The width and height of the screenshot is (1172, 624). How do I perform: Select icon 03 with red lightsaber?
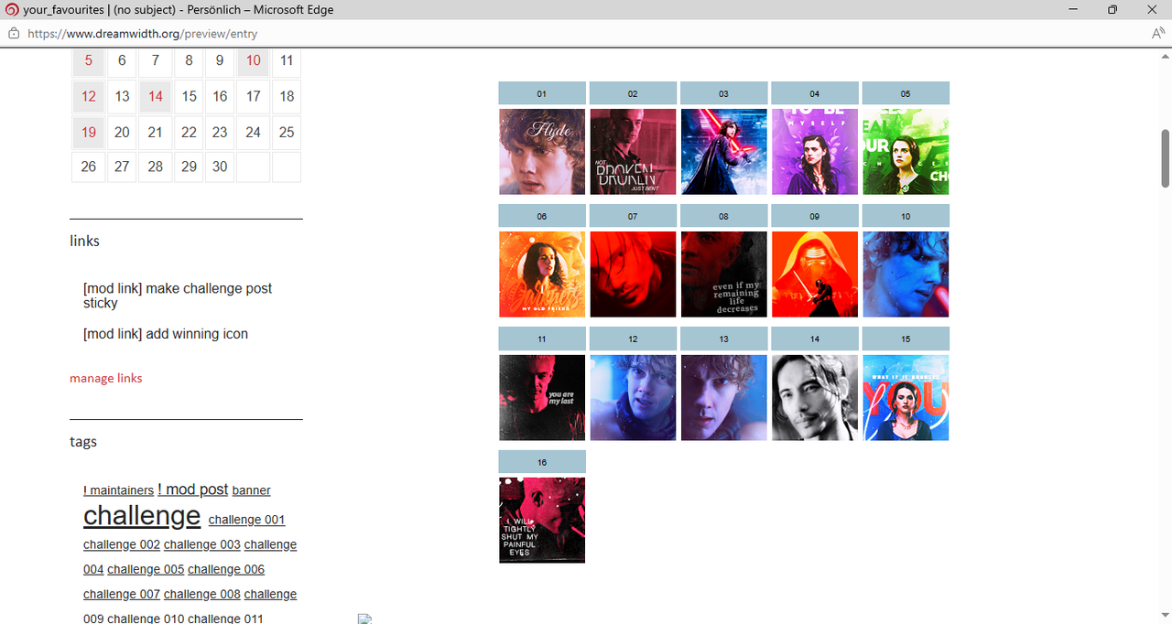[x=723, y=152]
